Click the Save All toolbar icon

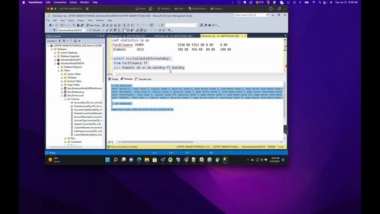click(x=82, y=25)
